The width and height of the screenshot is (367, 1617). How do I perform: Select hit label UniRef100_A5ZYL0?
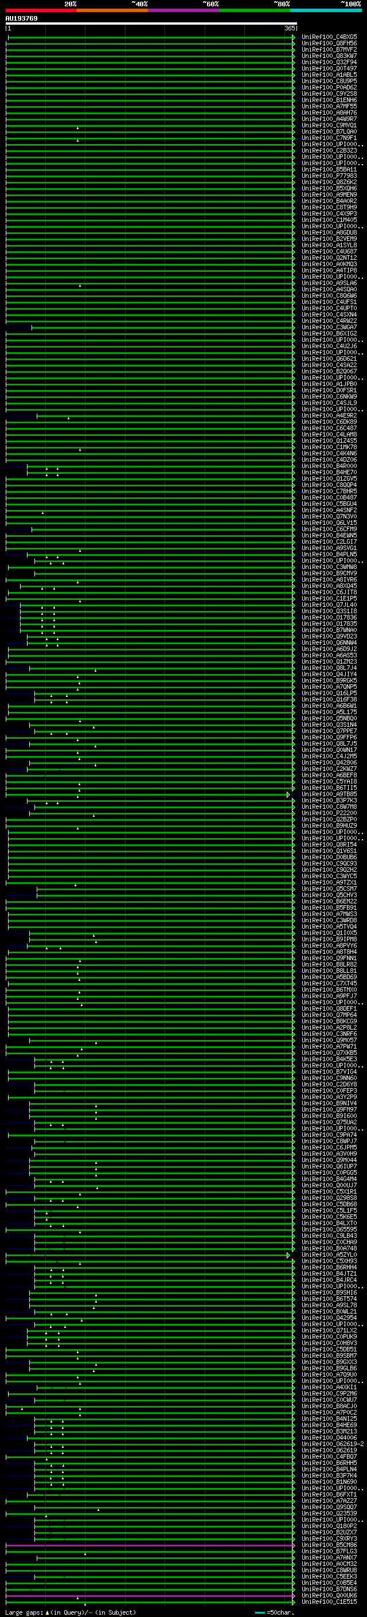pyautogui.click(x=329, y=1255)
